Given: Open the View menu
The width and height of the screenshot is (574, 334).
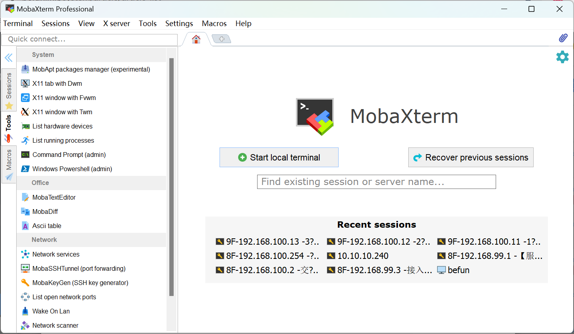Looking at the screenshot, I should (x=86, y=24).
